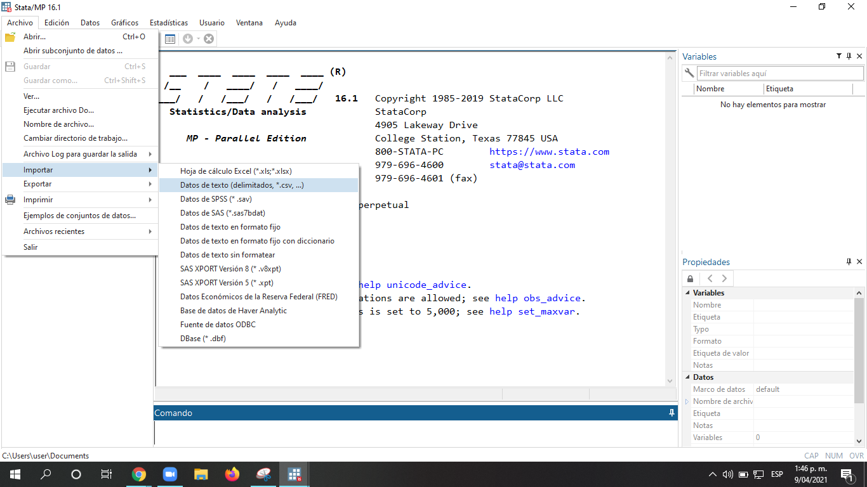Screen dimensions: 867x487
Task: Choose Datos de SPSS (*.sav)
Action: (x=259, y=199)
